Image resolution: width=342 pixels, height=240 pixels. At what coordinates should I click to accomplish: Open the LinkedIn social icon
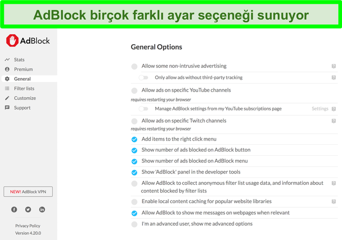pyautogui.click(x=42, y=209)
